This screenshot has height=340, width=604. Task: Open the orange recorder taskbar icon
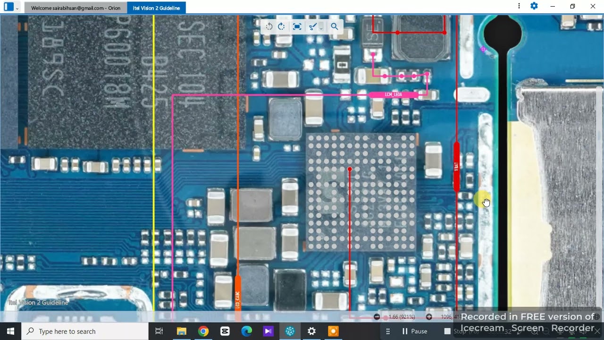tap(334, 331)
